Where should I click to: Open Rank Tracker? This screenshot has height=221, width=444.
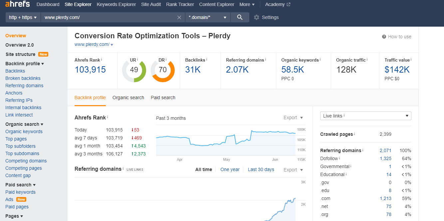pos(180,4)
